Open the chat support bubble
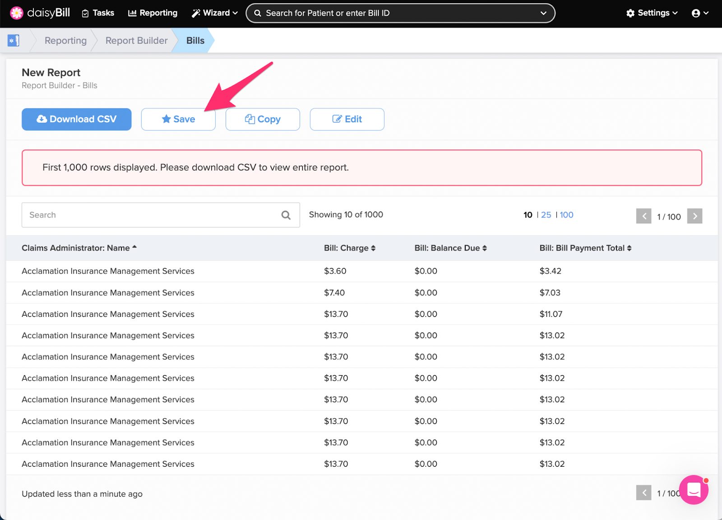Screen dimensions: 722x520 click(694, 490)
